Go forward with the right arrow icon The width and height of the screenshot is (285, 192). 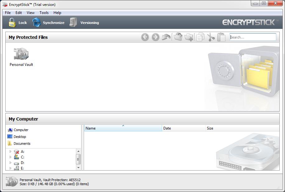155,37
